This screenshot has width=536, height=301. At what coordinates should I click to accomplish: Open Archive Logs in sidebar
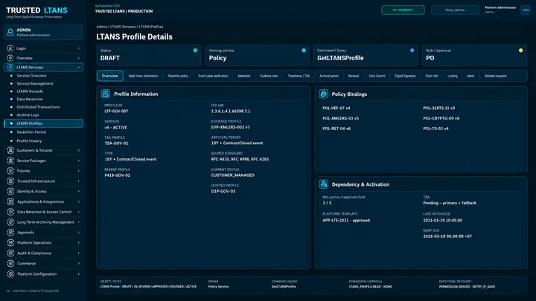coord(28,115)
